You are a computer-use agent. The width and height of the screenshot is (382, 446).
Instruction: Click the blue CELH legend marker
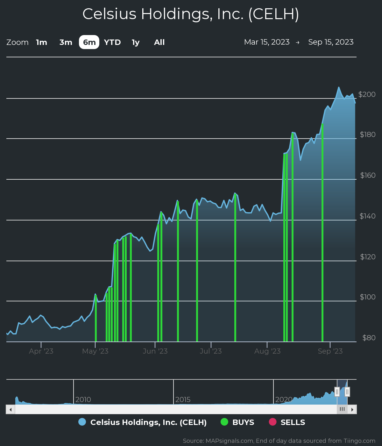pyautogui.click(x=82, y=422)
